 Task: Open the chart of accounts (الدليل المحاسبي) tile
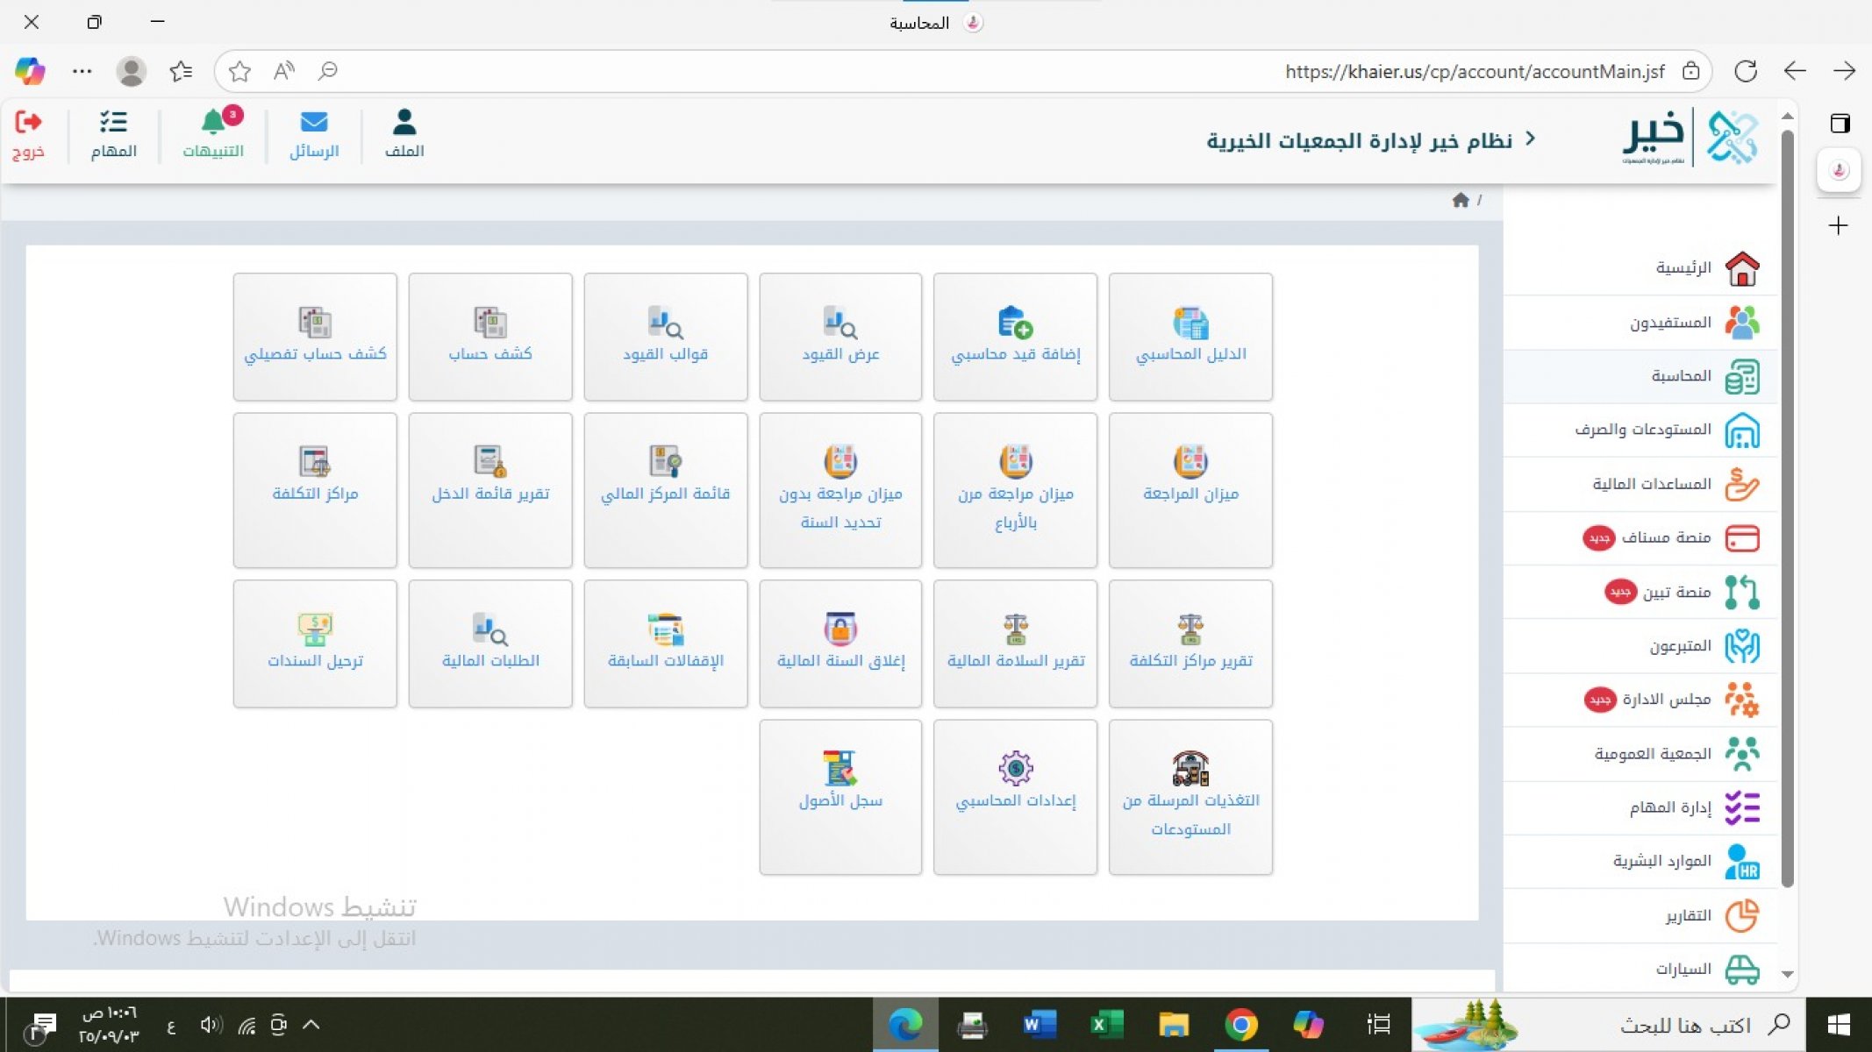pos(1190,336)
